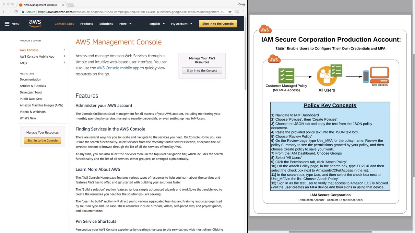Click sidebar Sign in to the Console button

42,140
